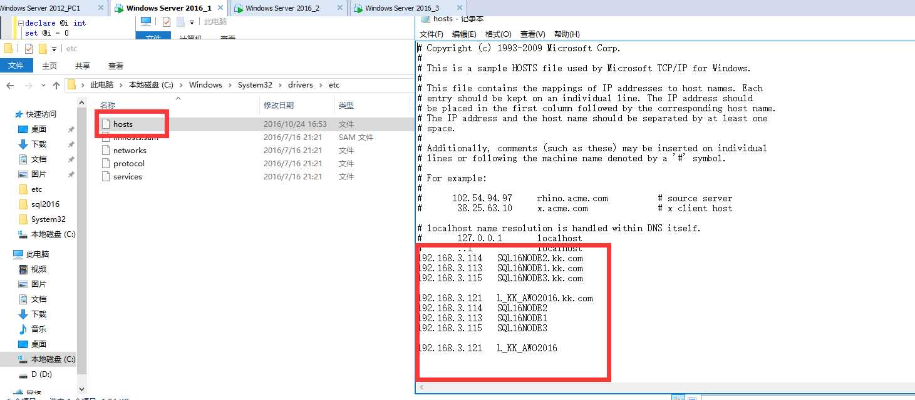Click drivers in address breadcrumb

(x=301, y=85)
